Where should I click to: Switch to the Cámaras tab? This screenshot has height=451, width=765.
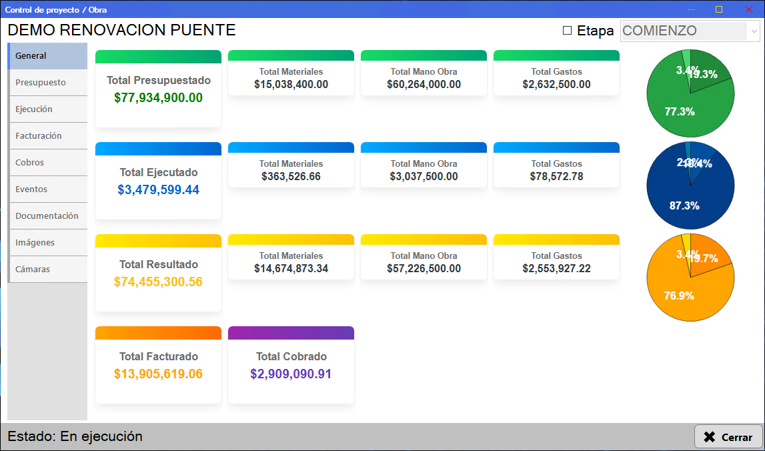(x=33, y=270)
